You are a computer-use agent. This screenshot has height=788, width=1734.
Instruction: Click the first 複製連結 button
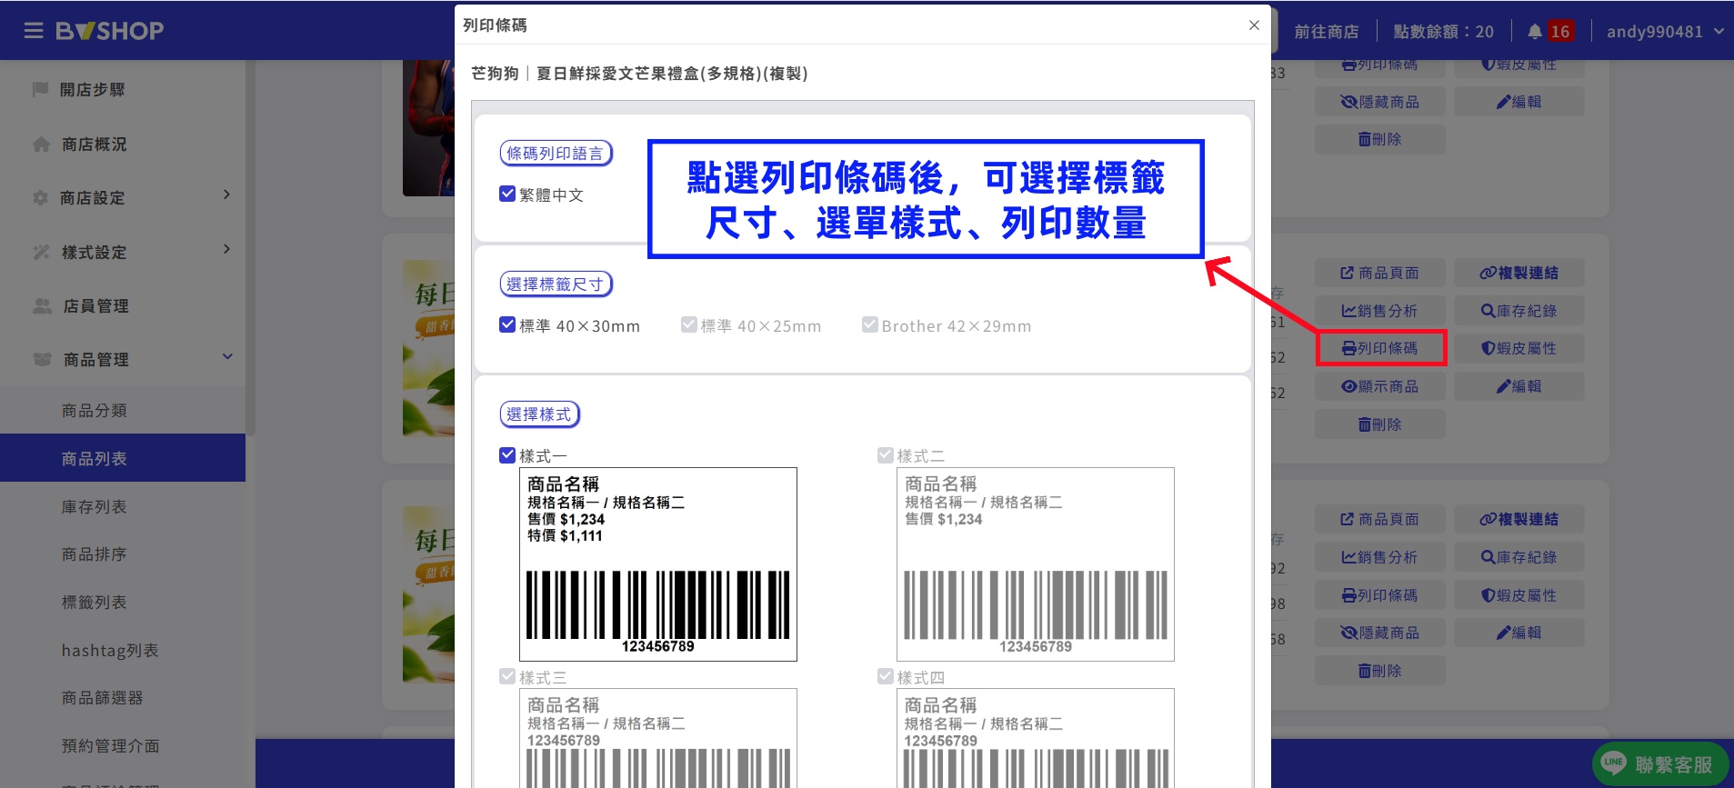(1519, 273)
